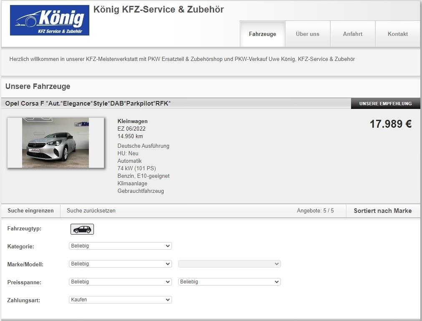Expand the Kategorie dropdown
422x321 pixels.
tap(120, 246)
